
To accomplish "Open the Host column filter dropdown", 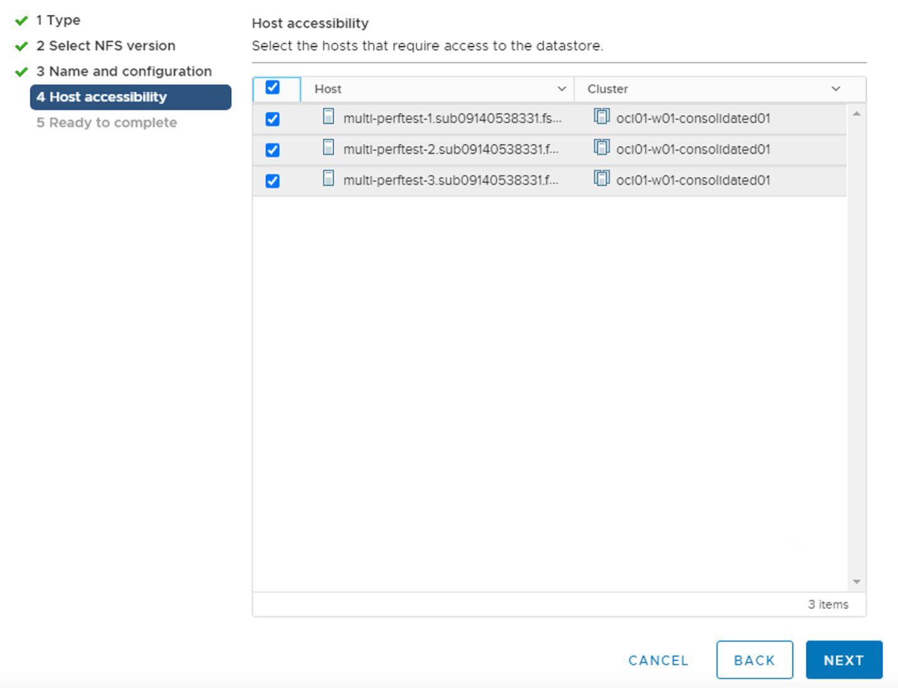I will tap(561, 89).
